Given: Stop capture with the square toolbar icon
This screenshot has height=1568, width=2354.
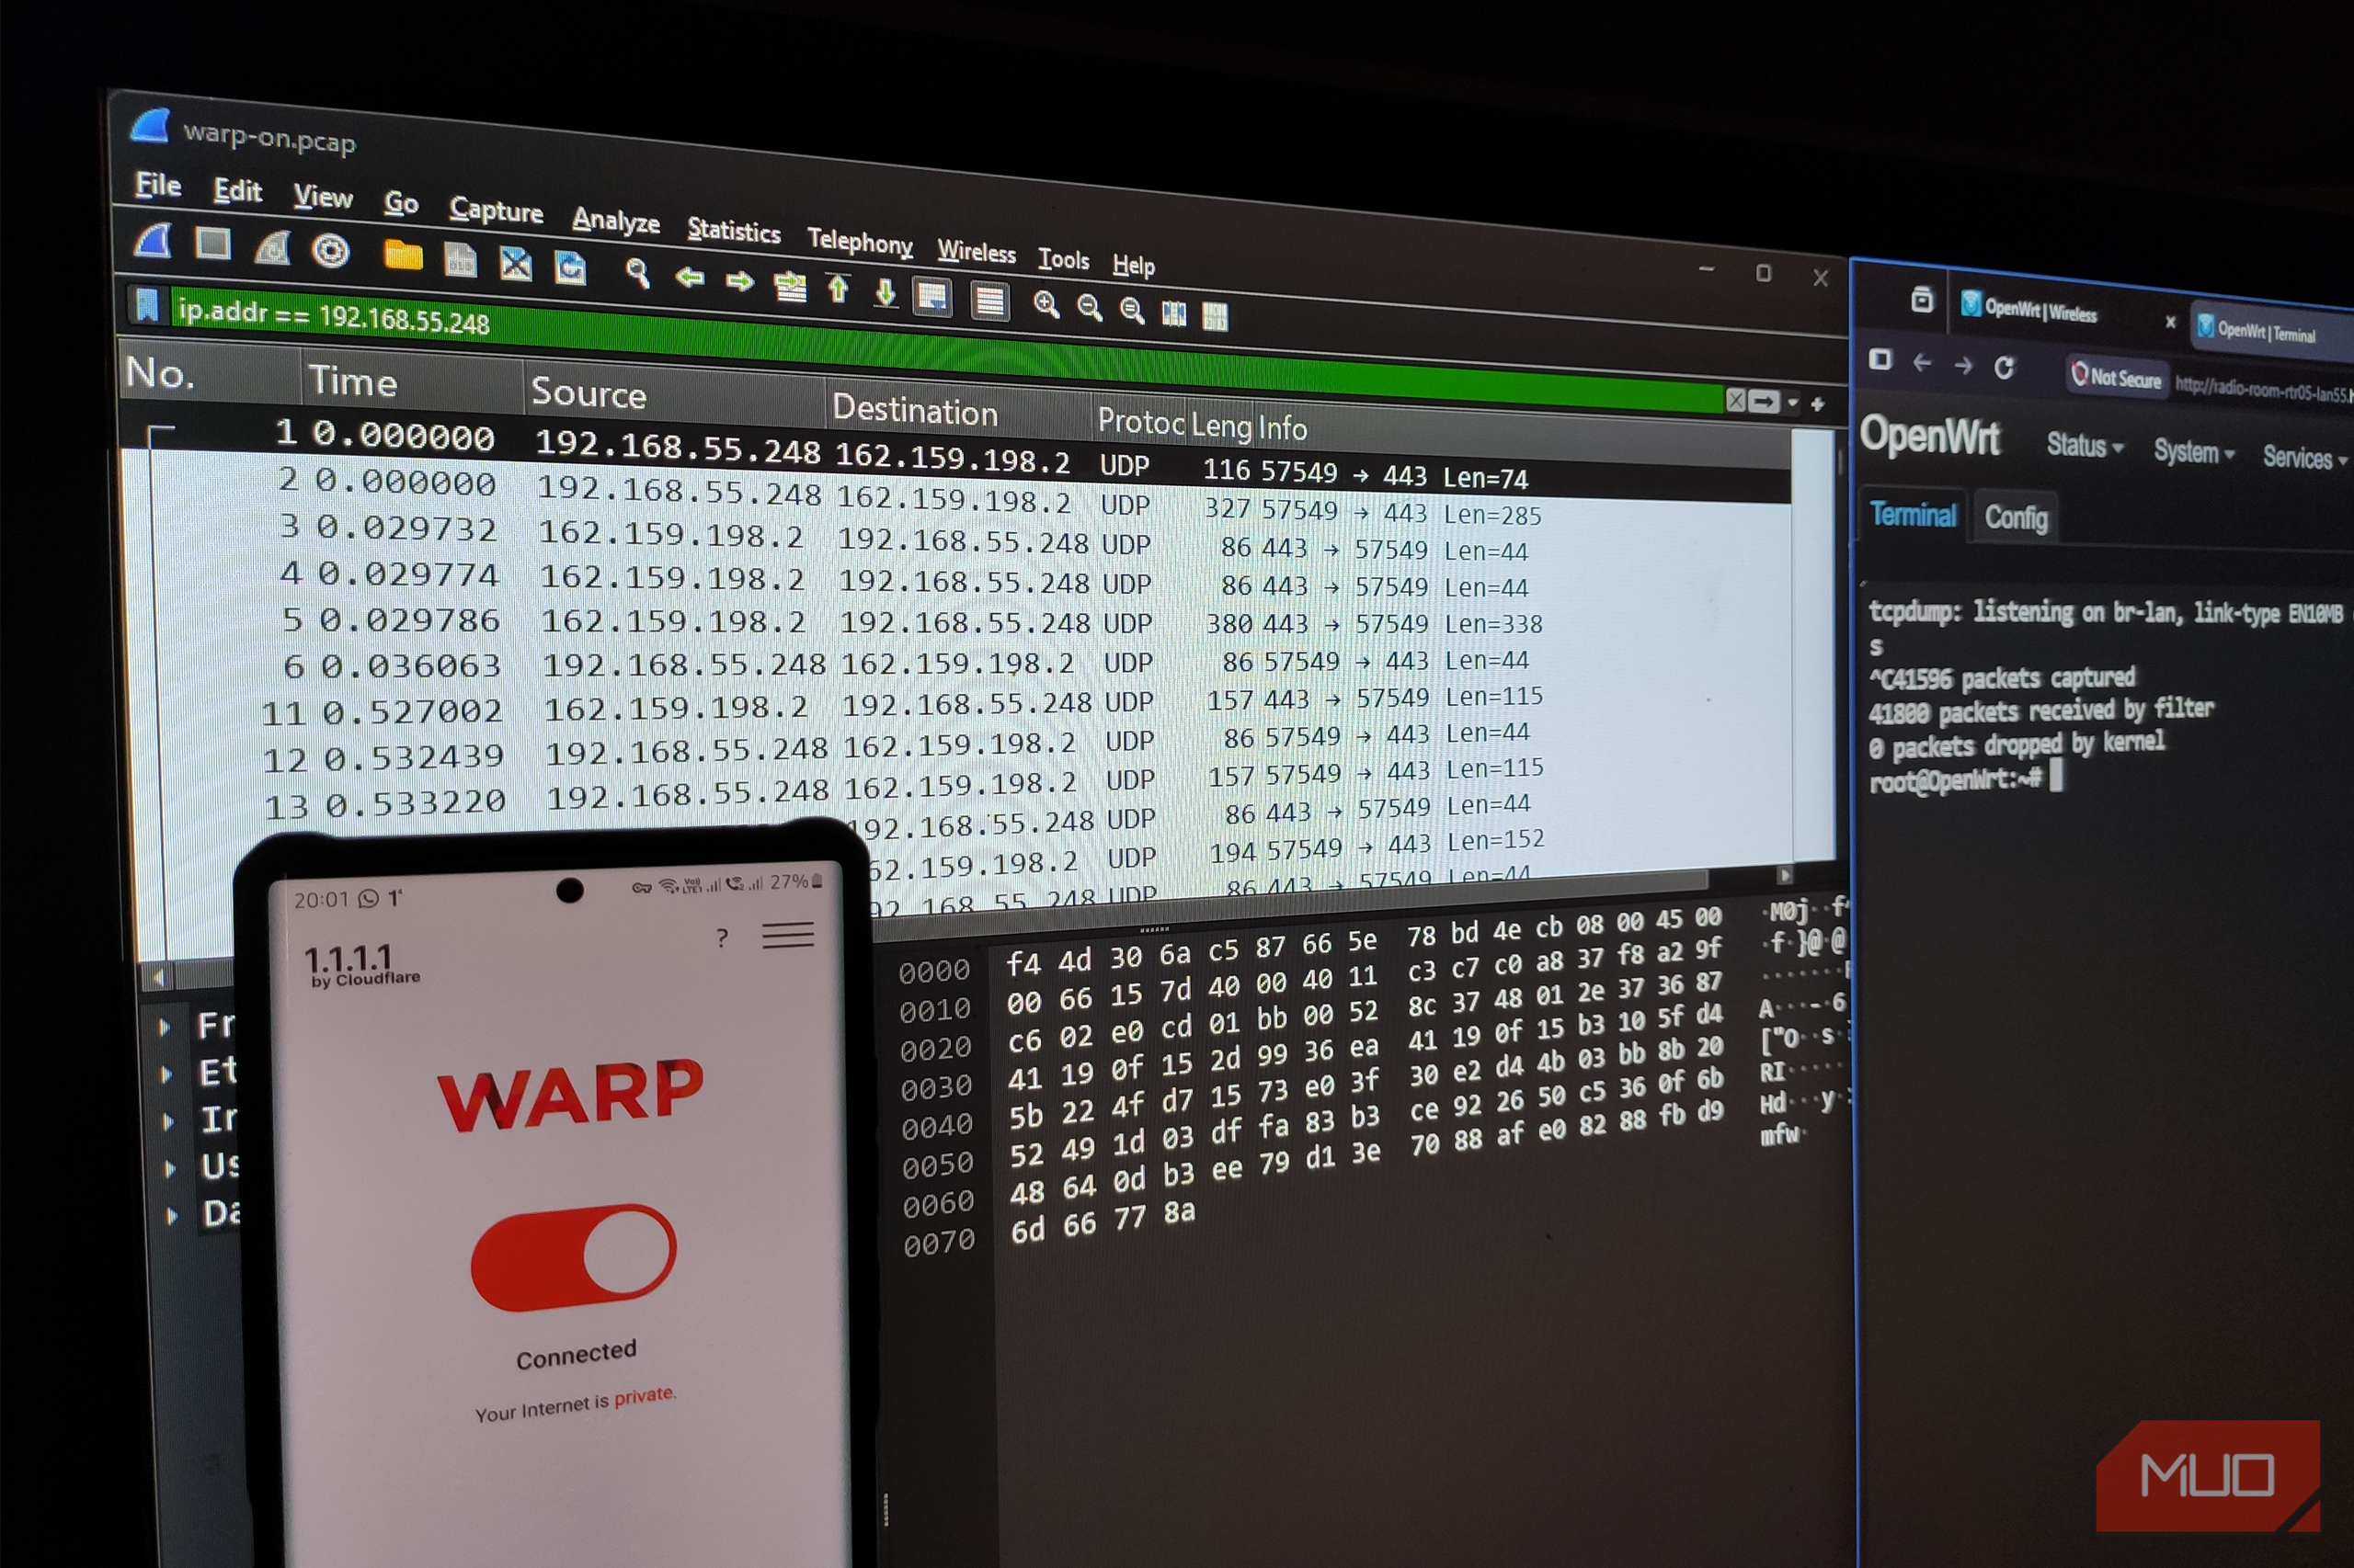Looking at the screenshot, I should click(212, 243).
